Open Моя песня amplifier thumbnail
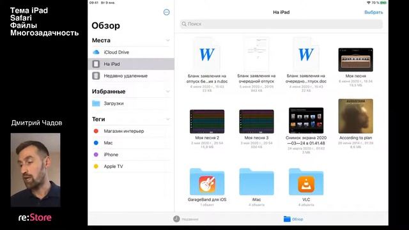The width and height of the screenshot is (409, 230). coord(355,59)
